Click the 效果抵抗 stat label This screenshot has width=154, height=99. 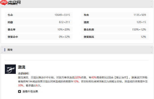coord(89,37)
